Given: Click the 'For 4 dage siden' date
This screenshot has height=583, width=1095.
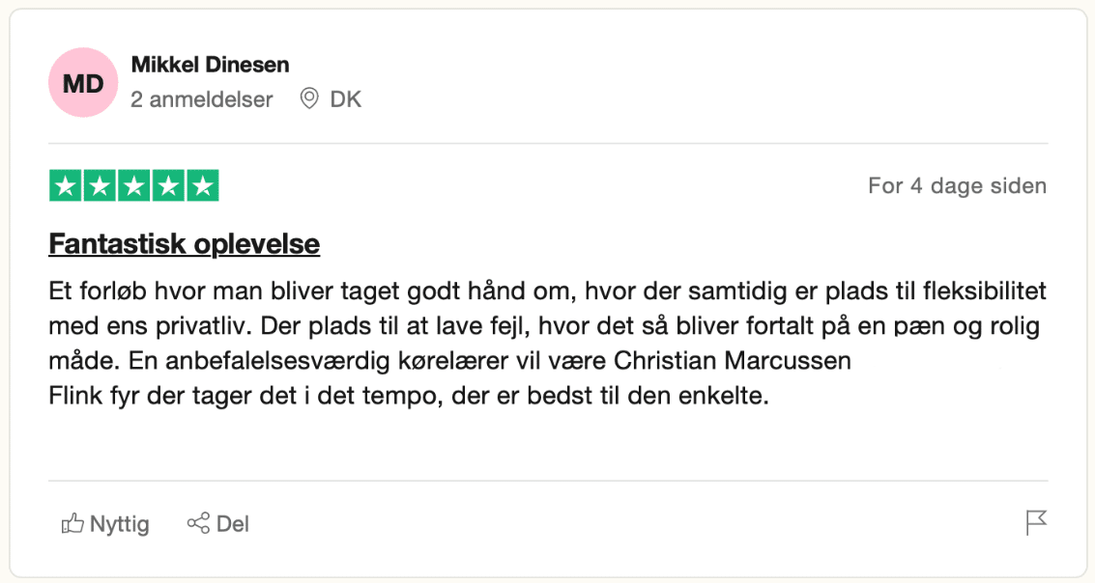Looking at the screenshot, I should pyautogui.click(x=957, y=185).
